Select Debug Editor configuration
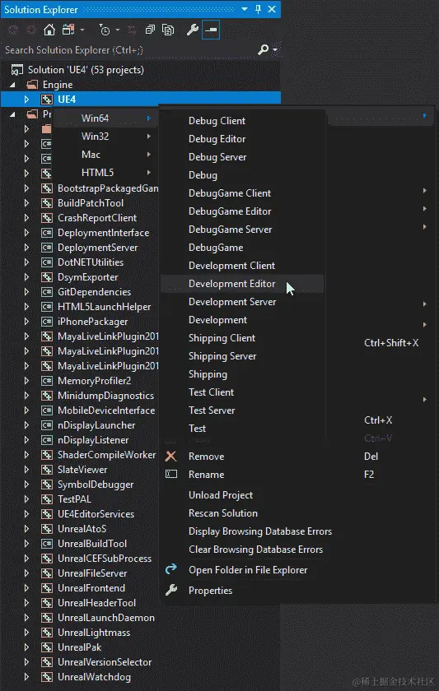The height and width of the screenshot is (691, 439). click(242, 139)
